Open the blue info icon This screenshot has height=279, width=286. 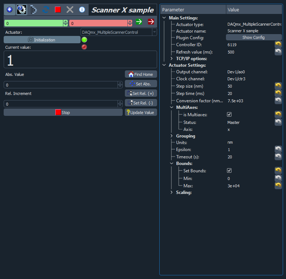tap(82, 10)
